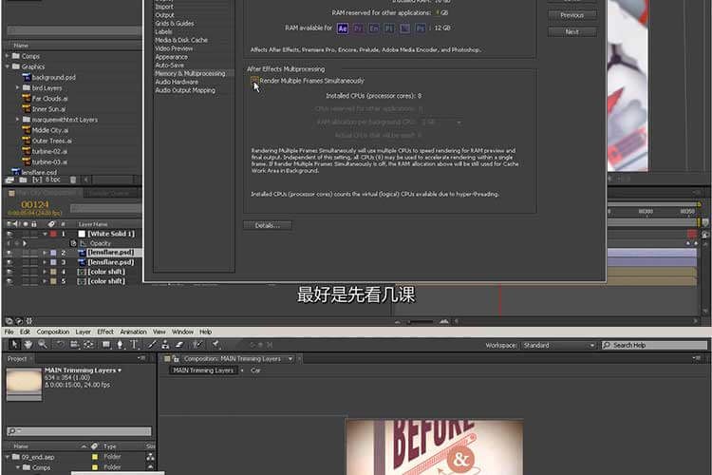Click the go to next keyframe arrow
This screenshot has width=712, height=475.
click(x=25, y=243)
